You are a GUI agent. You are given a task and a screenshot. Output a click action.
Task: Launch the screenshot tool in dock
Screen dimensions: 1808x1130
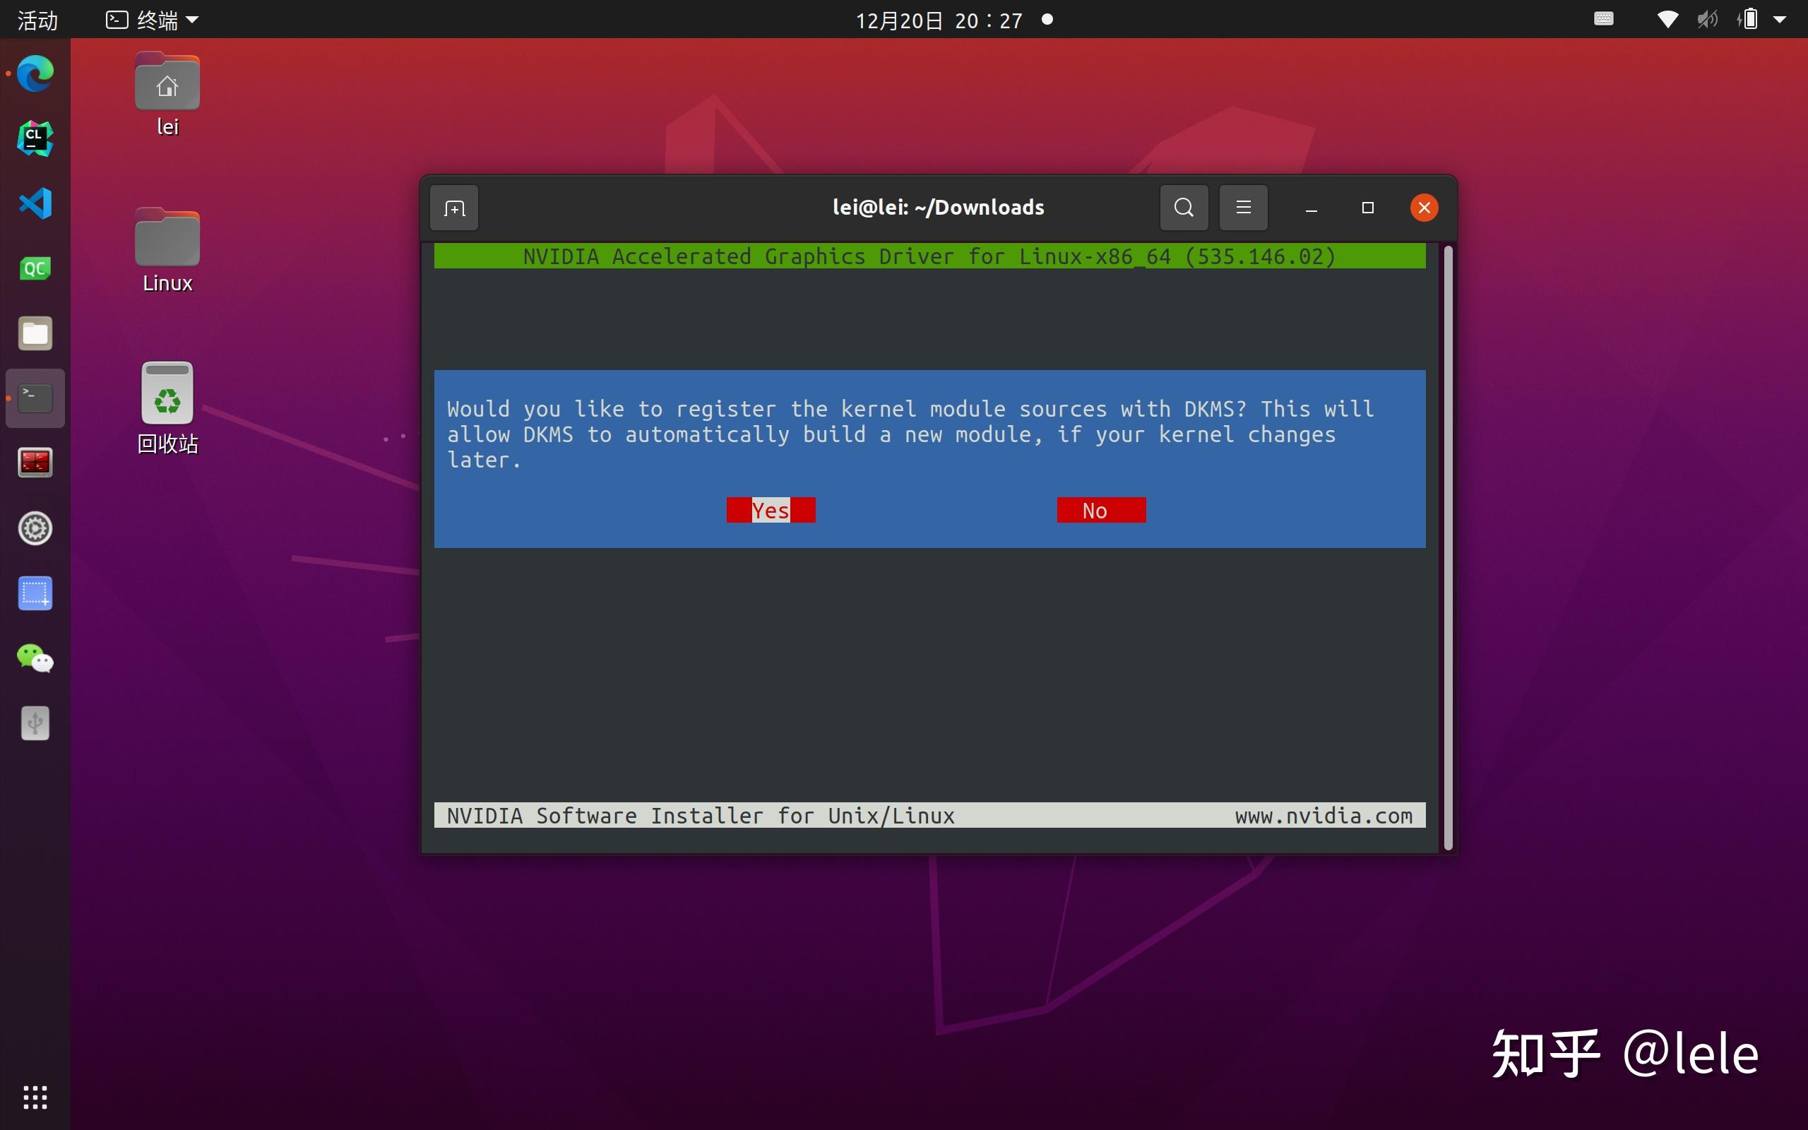tap(35, 593)
